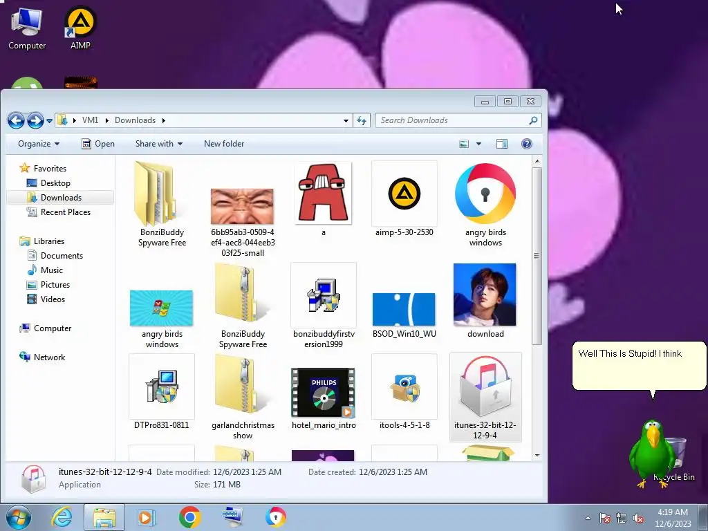Click the muted volume tray icon
The image size is (708, 531).
coord(638,519)
